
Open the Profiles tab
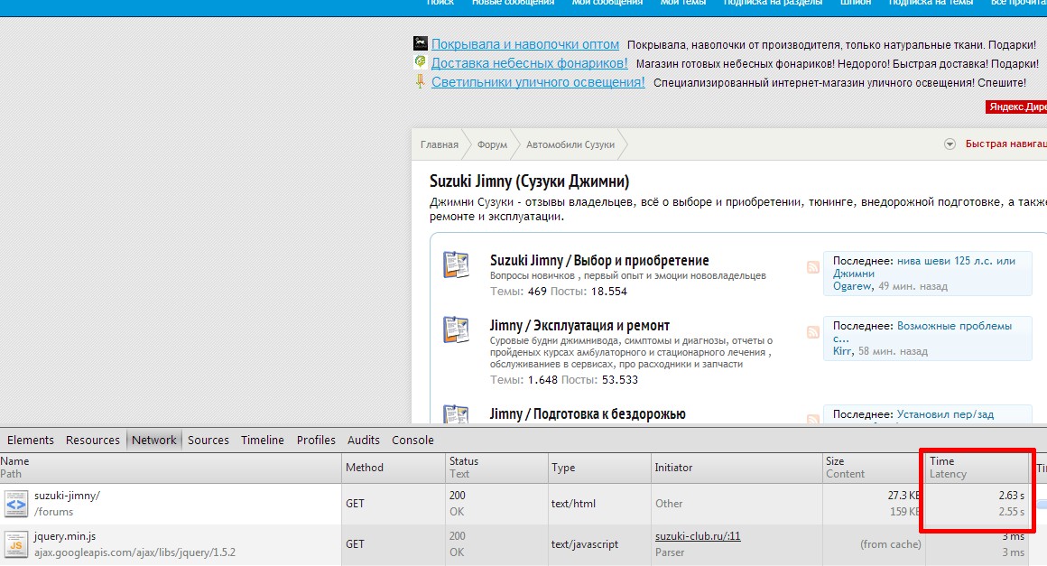coord(316,440)
